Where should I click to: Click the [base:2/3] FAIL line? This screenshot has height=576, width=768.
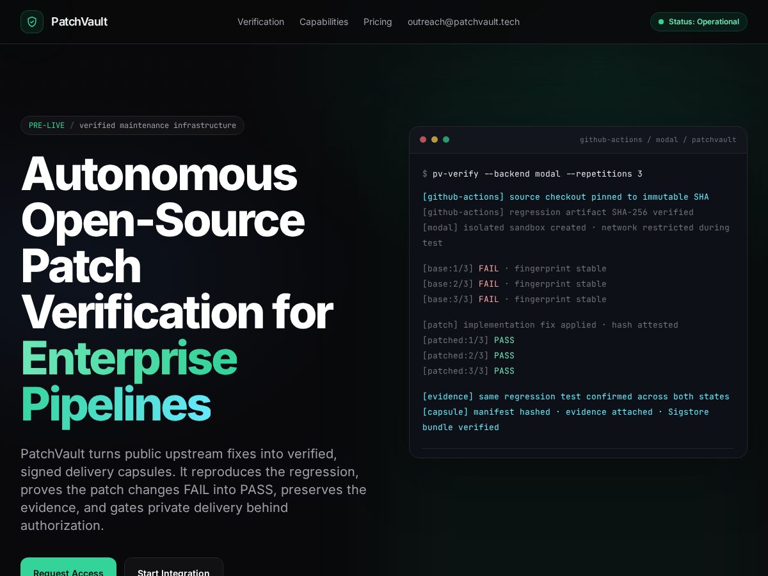click(515, 284)
